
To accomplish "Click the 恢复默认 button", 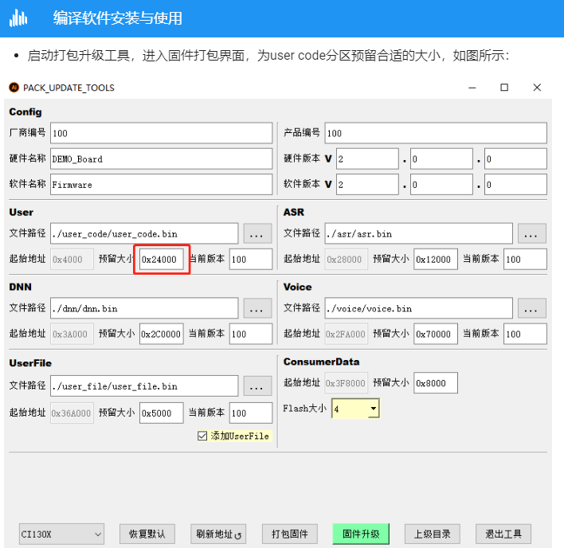I will click(x=147, y=534).
